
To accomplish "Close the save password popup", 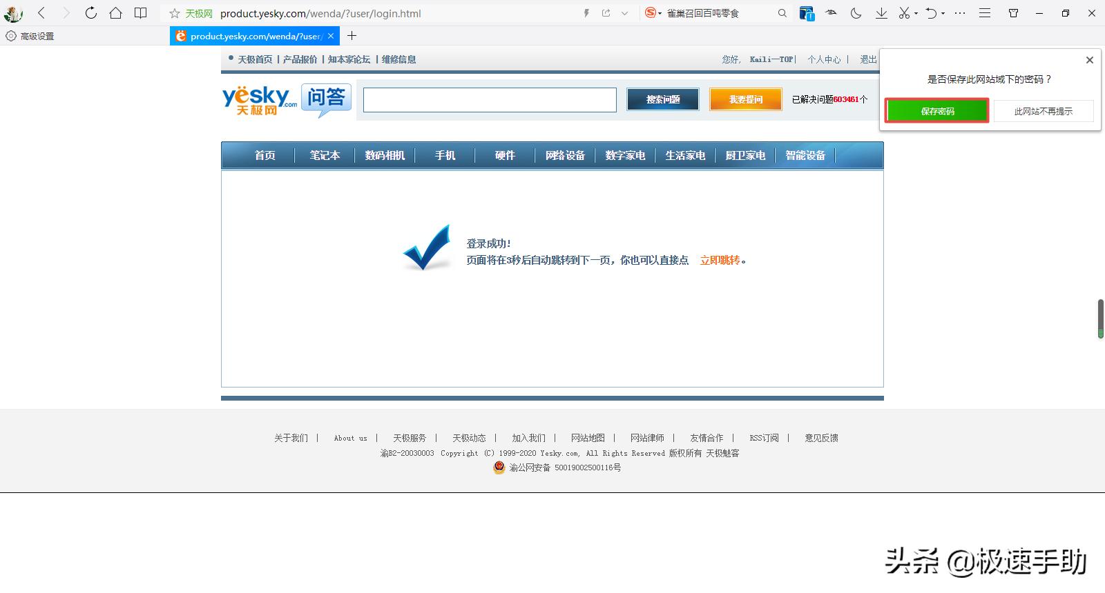I will pos(1090,60).
